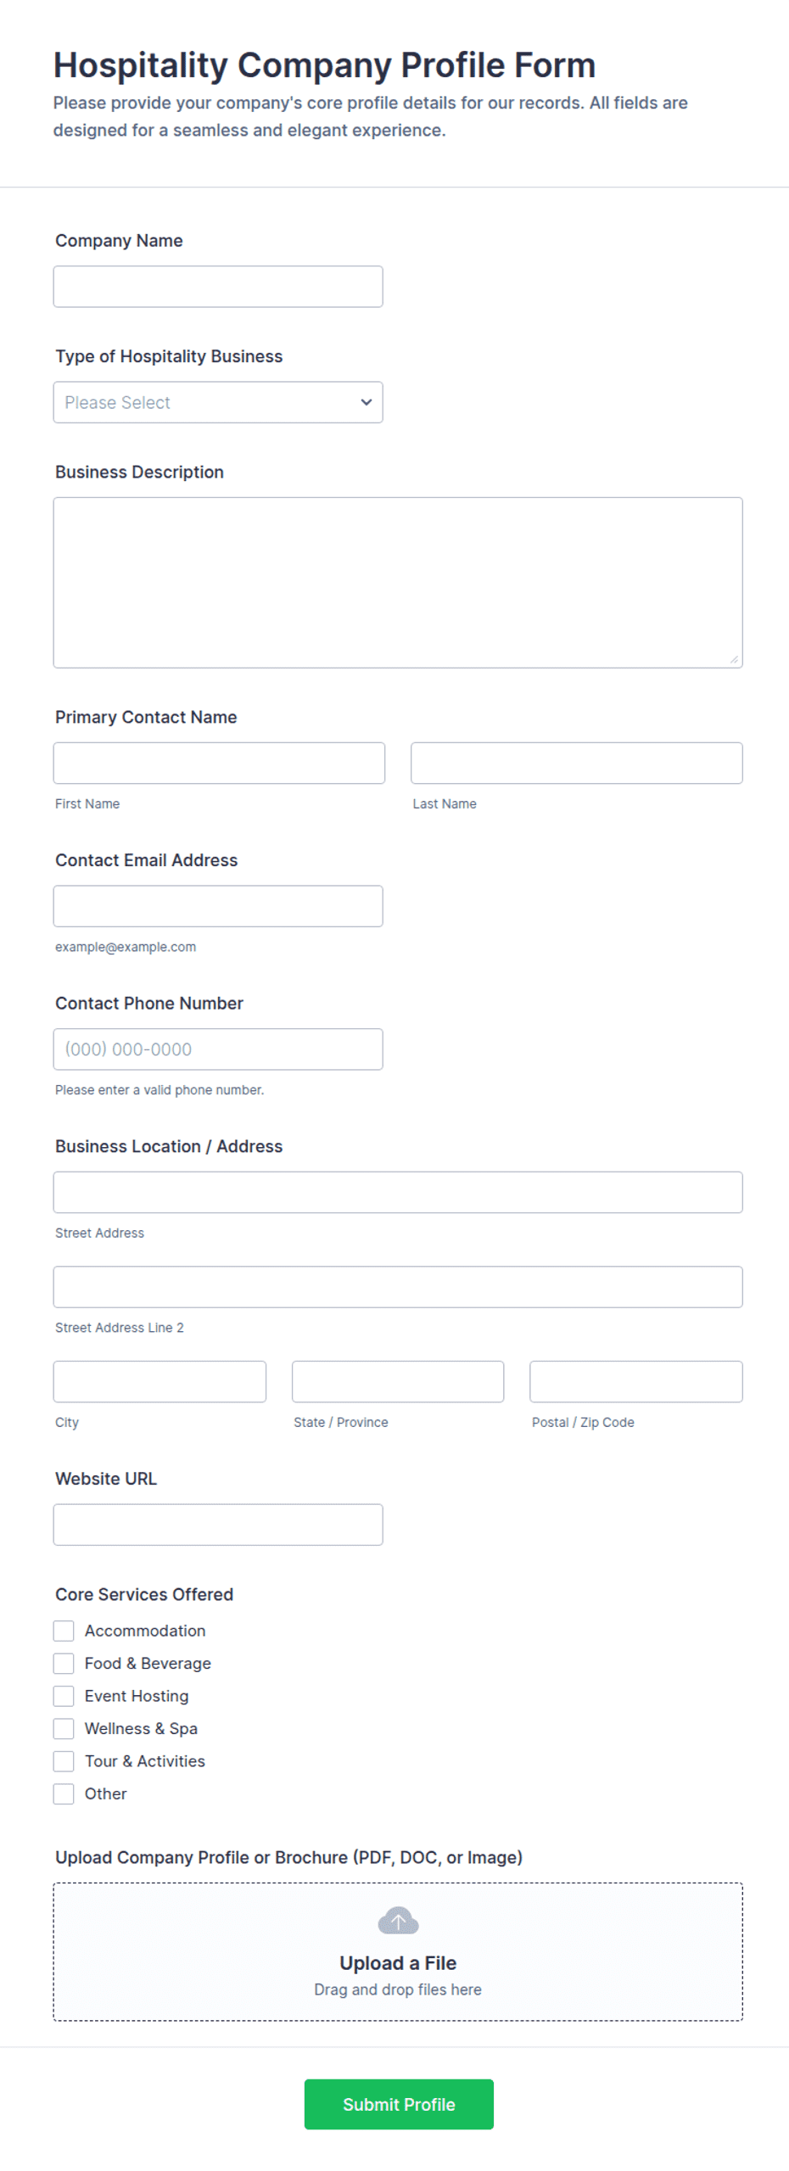Select the Tour & Activities checkbox
The image size is (789, 2171).
[64, 1760]
